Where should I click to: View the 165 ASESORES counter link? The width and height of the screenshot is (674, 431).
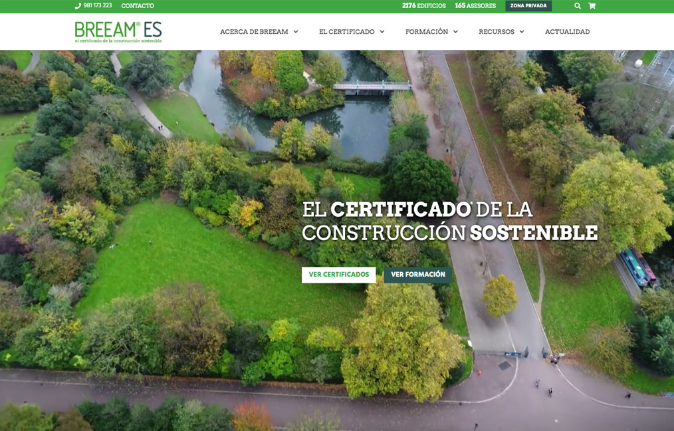pyautogui.click(x=475, y=6)
